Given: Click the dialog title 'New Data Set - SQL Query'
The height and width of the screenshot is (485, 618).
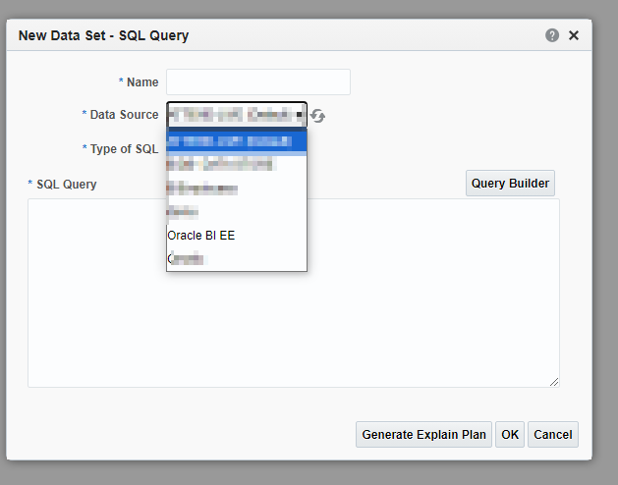Looking at the screenshot, I should (104, 36).
